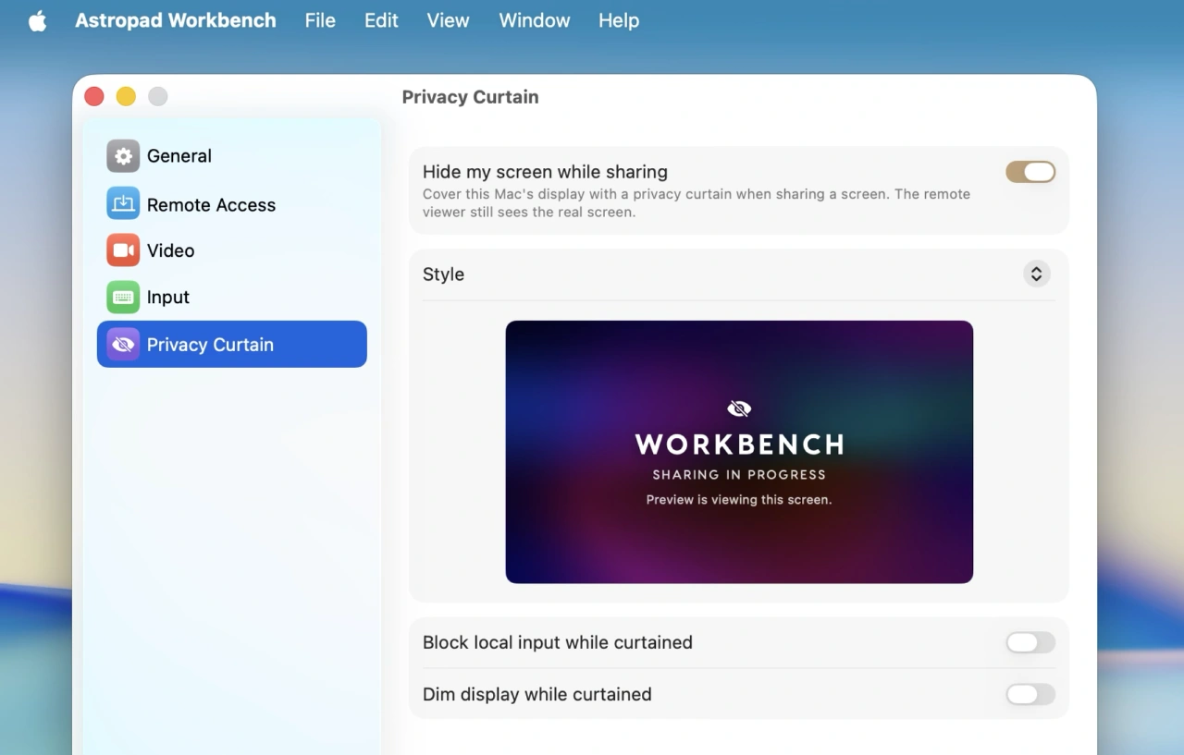Select the Remote Access sidebar label
The height and width of the screenshot is (755, 1184).
tap(211, 205)
